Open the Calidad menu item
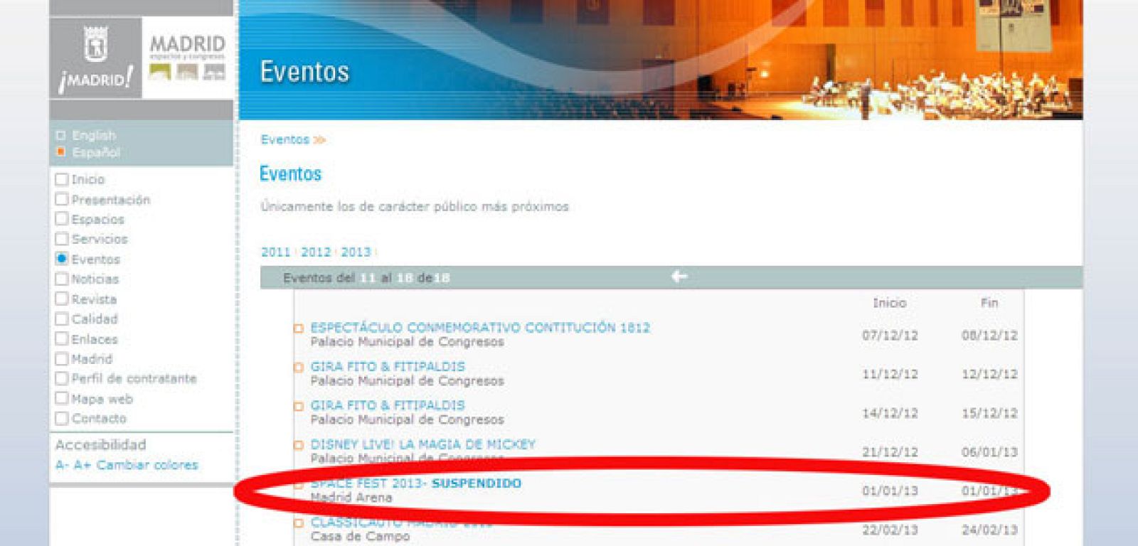This screenshot has width=1138, height=546. (94, 319)
